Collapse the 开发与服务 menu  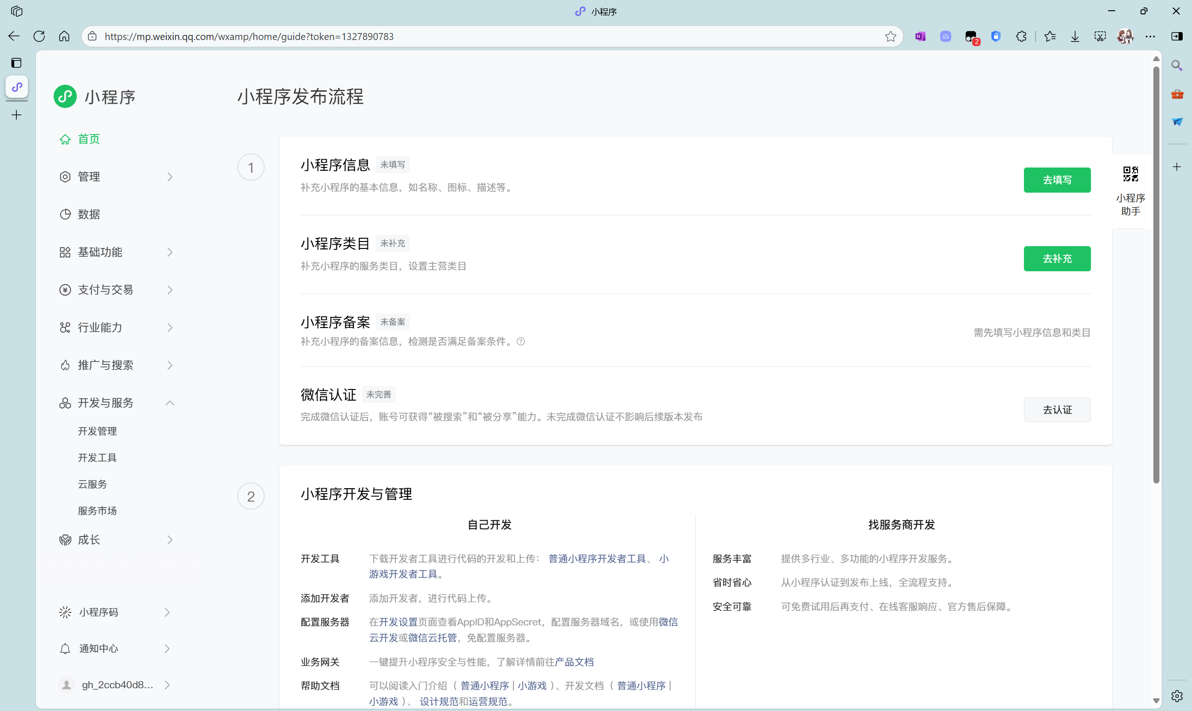point(116,403)
